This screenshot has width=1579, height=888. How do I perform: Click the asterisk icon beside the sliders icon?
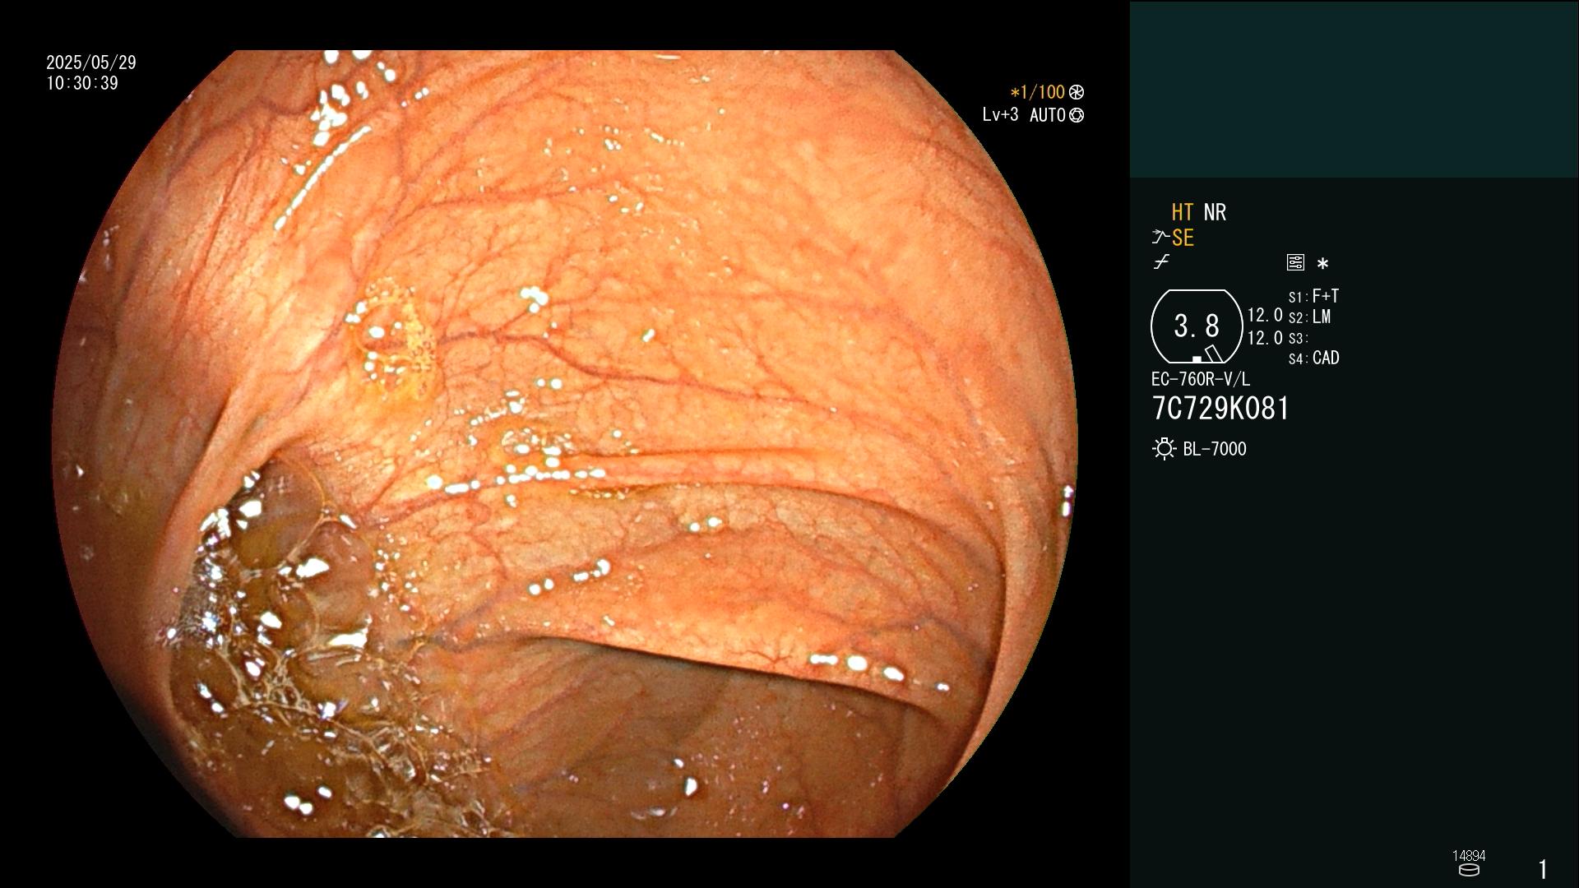tap(1322, 263)
